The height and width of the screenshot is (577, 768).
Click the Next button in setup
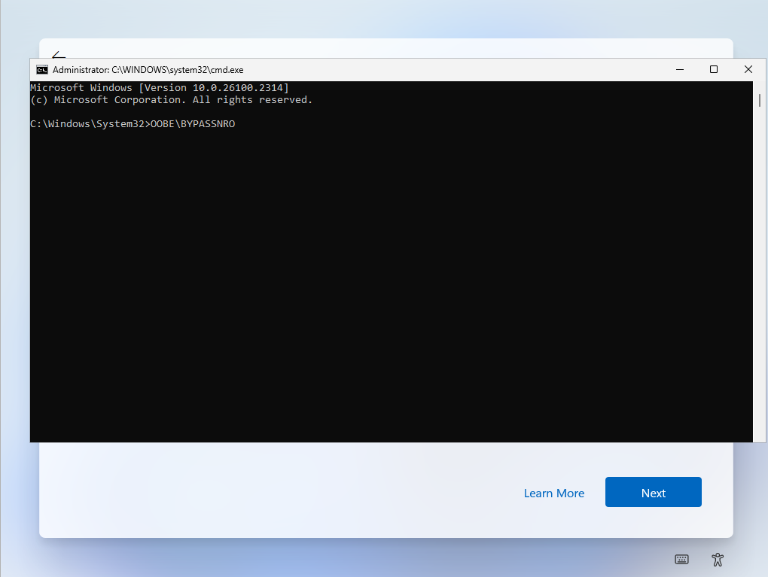pos(653,492)
